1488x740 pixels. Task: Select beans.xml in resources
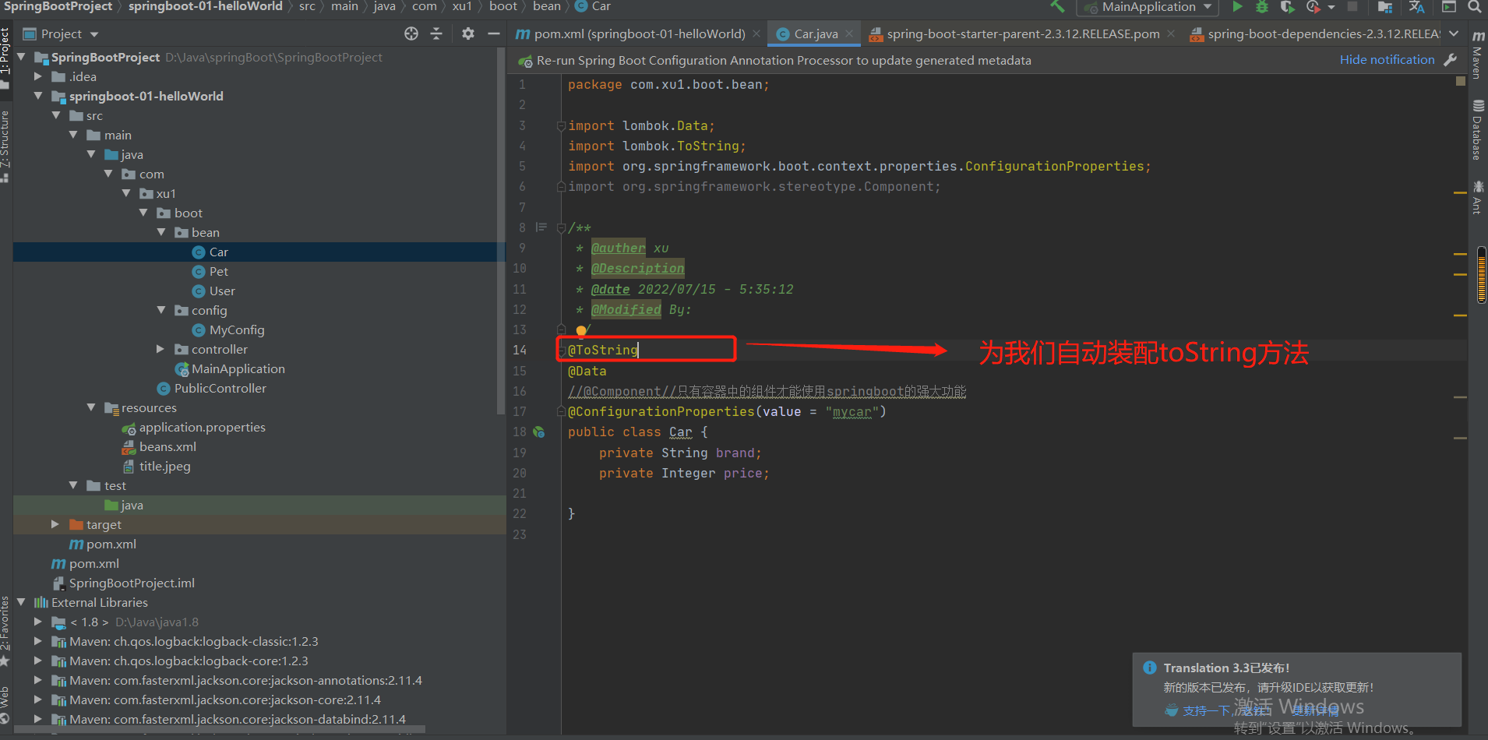point(167,446)
